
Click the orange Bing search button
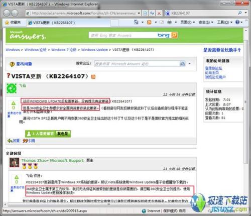pos(174,35)
